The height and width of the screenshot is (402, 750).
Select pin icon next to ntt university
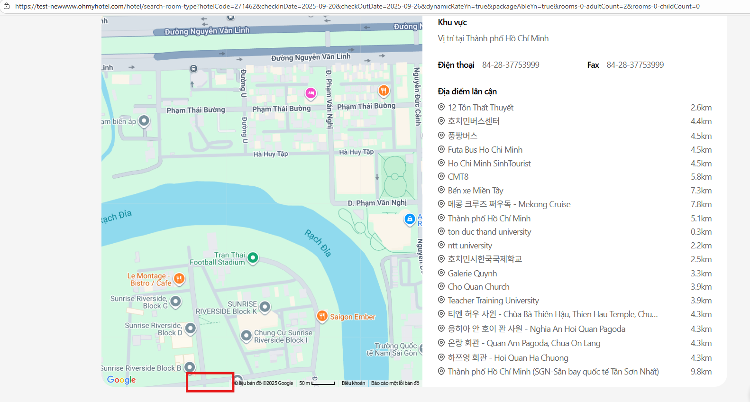[441, 245]
